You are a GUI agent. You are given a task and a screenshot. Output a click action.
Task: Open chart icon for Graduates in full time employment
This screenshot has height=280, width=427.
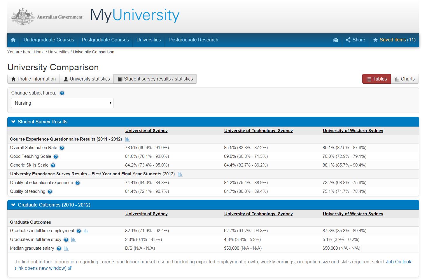click(x=86, y=231)
